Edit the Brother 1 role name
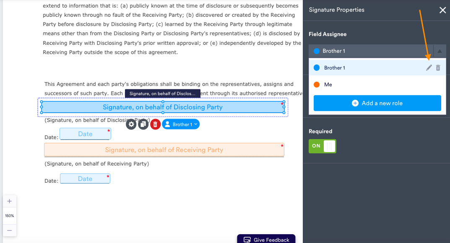 429,68
